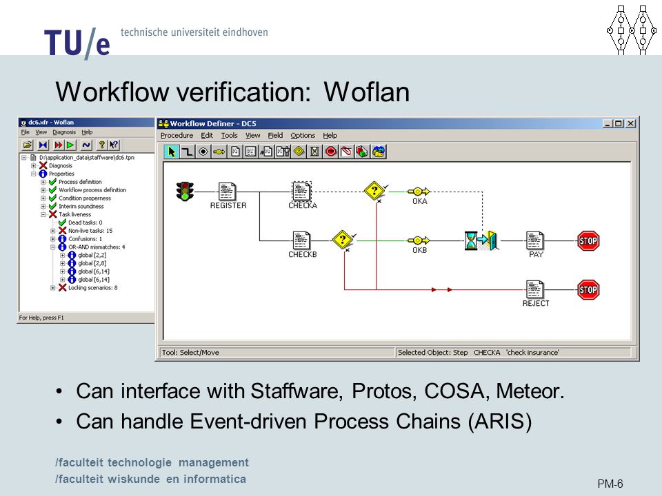Open the Tools menu
The image size is (662, 496).
tap(229, 136)
